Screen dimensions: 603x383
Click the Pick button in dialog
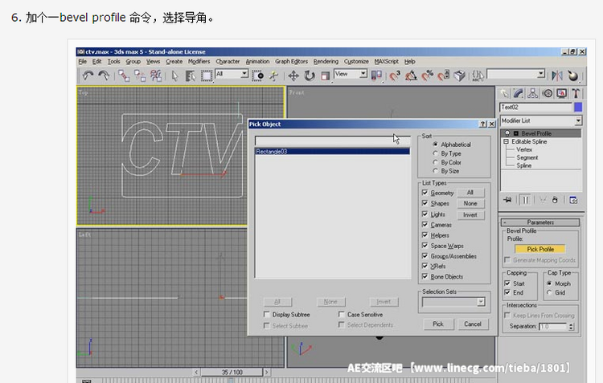pyautogui.click(x=438, y=324)
